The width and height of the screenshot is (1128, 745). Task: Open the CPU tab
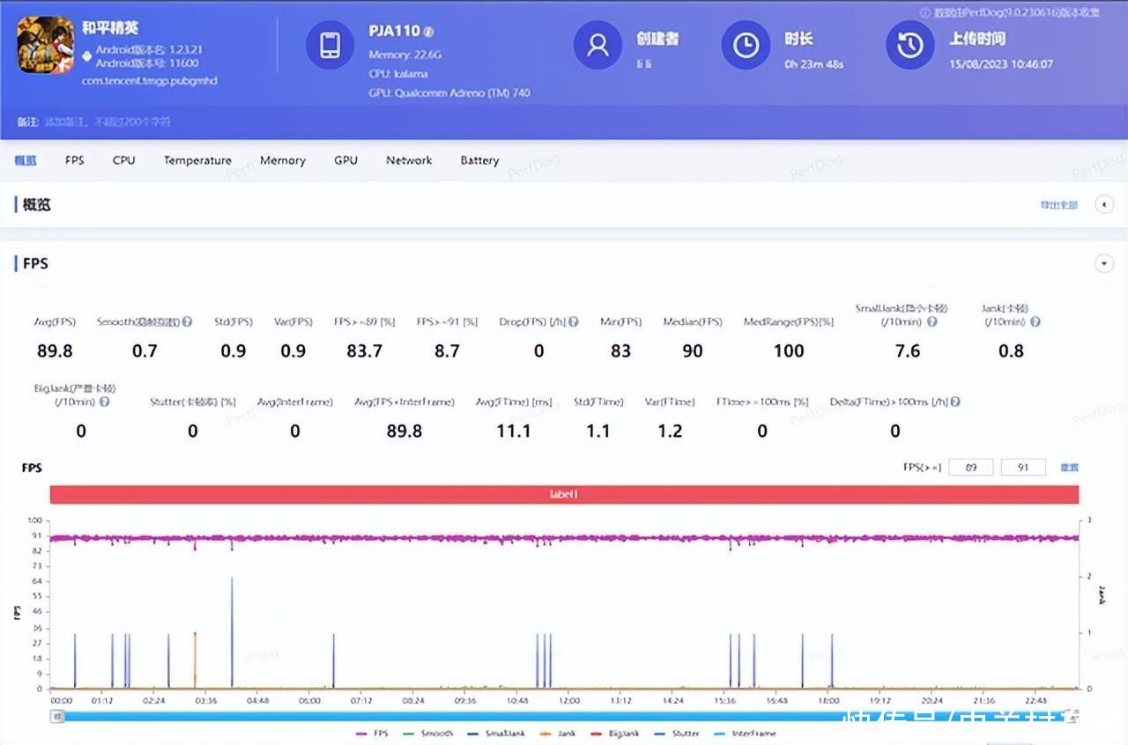pos(124,160)
